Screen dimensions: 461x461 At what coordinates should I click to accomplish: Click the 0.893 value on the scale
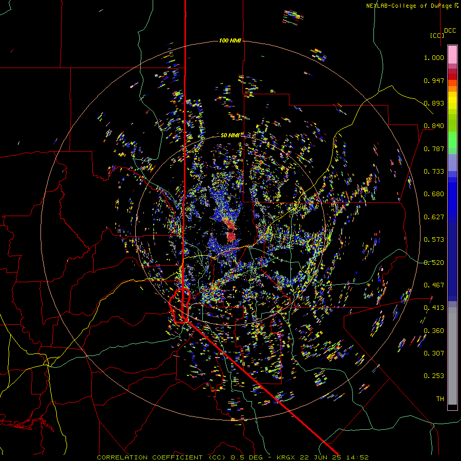[x=434, y=103]
